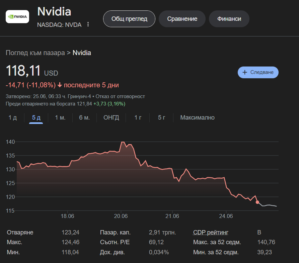Click the red down-arrow icon near последните 5 дни
Viewport: 299px width, 263px height.
[x=60, y=85]
